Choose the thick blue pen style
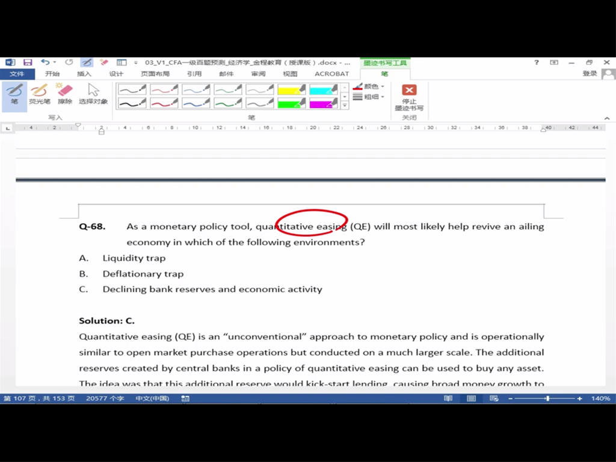 196,103
